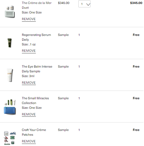Open The Eye Balm Intense Daily Sample title

[x=37, y=69]
